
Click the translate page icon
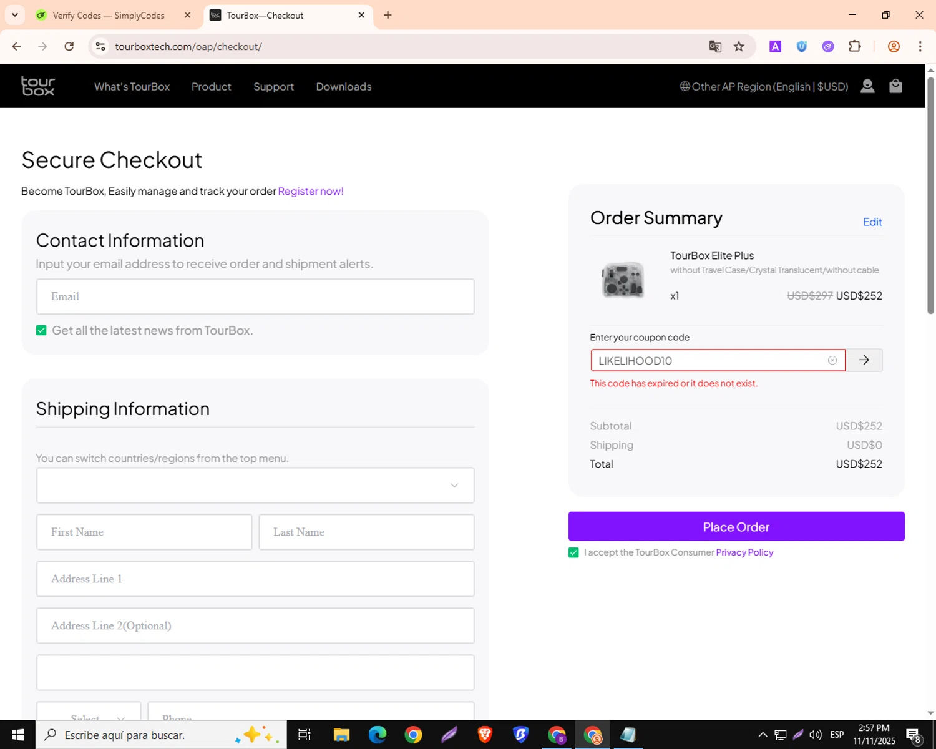715,46
